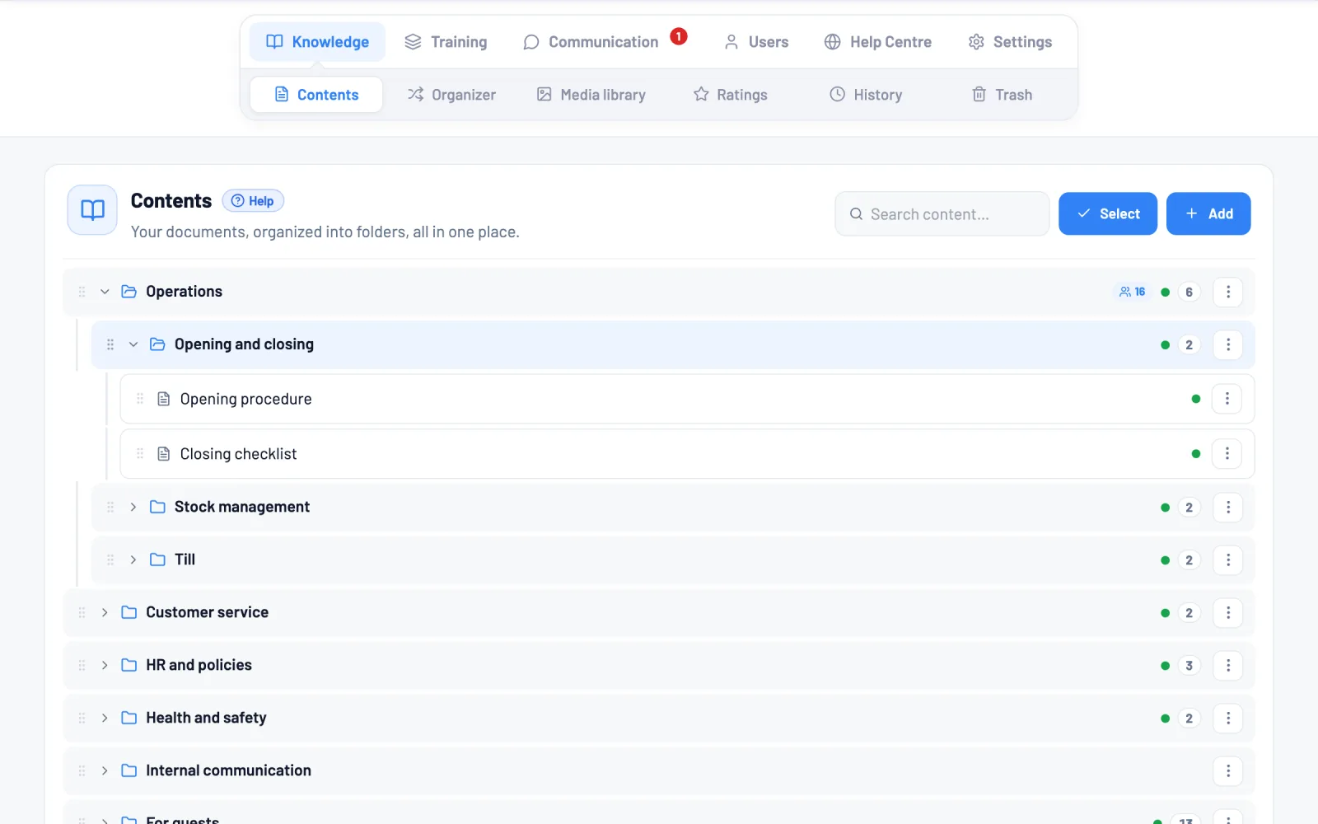
Task: Open the Customer service three-dot menu
Action: 1227,612
